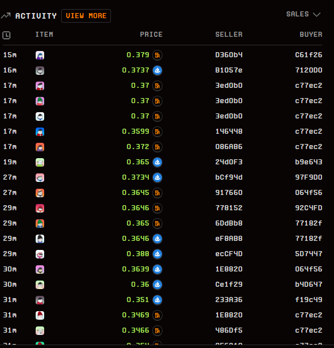Open NFT thumbnail in the 0.3466 row
This screenshot has height=348, width=334.
[x=40, y=330]
